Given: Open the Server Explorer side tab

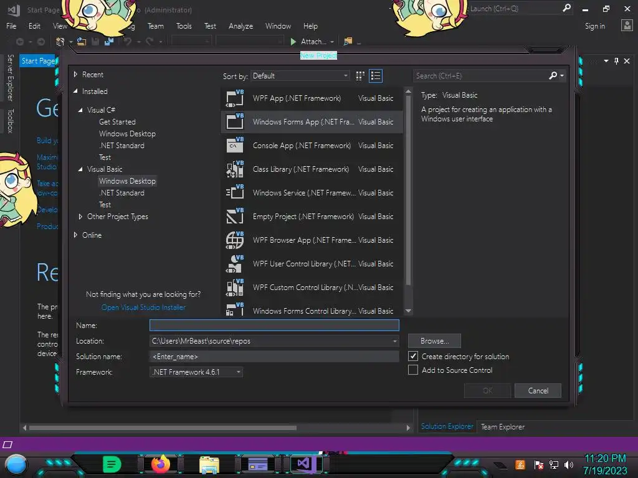Looking at the screenshot, I should pyautogui.click(x=11, y=78).
